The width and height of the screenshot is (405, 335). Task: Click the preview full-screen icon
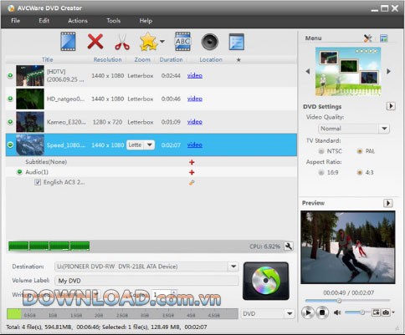(376, 312)
